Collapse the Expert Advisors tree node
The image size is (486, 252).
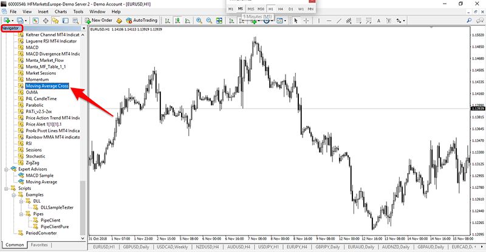coord(6,169)
